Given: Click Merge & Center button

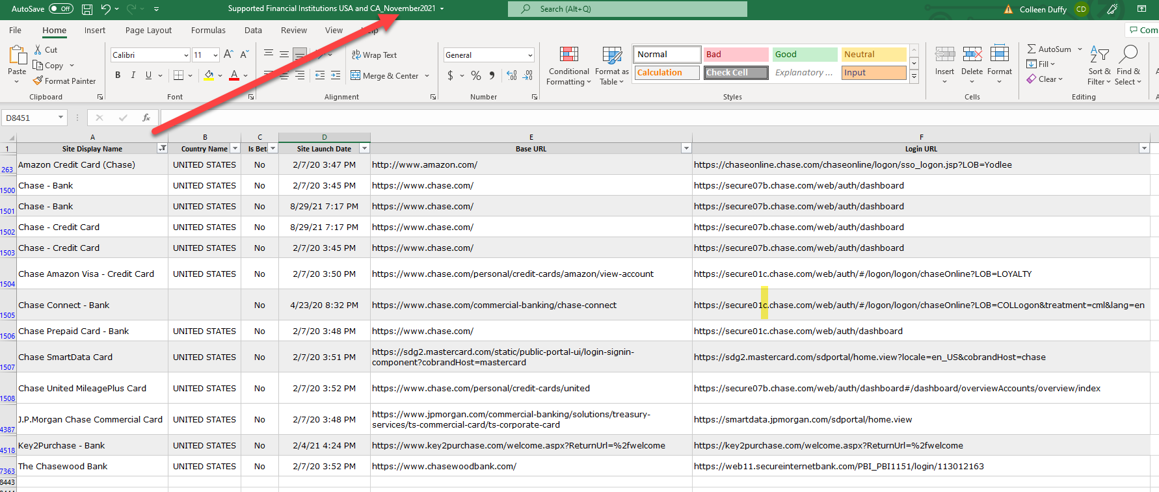Looking at the screenshot, I should coord(384,75).
